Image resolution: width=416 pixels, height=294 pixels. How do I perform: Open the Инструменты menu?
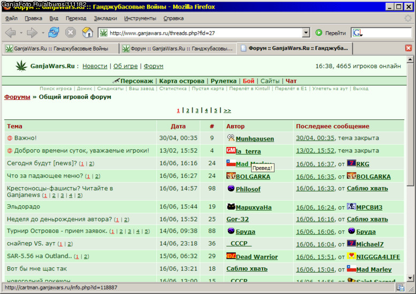pos(140,18)
